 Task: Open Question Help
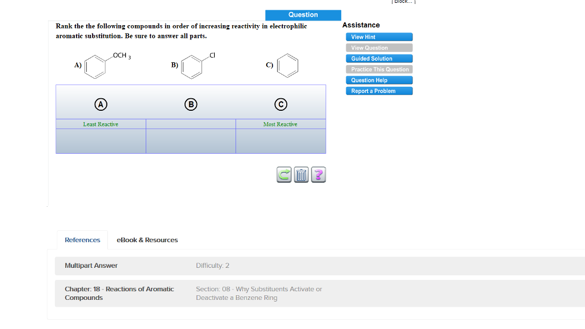(x=379, y=80)
